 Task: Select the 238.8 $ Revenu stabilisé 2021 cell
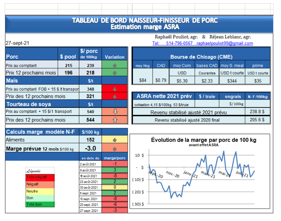pyautogui.click(x=257, y=112)
